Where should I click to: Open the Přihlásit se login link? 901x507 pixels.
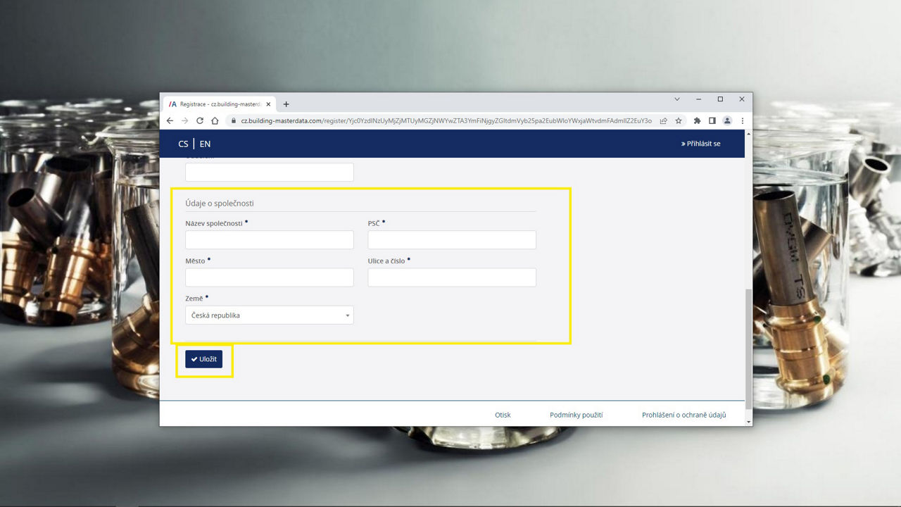tap(701, 144)
